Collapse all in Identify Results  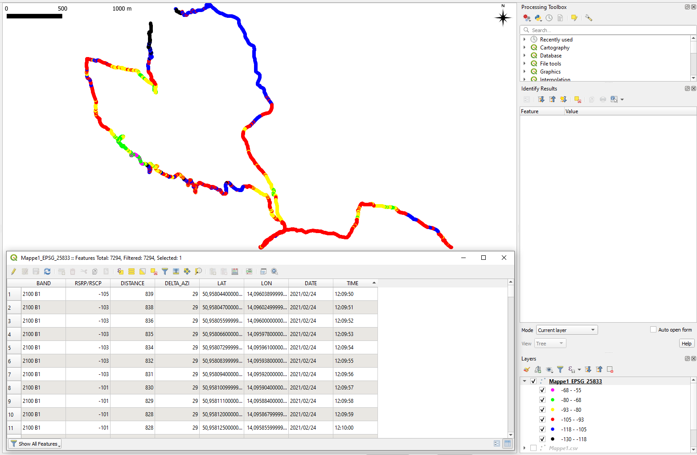pyautogui.click(x=553, y=99)
